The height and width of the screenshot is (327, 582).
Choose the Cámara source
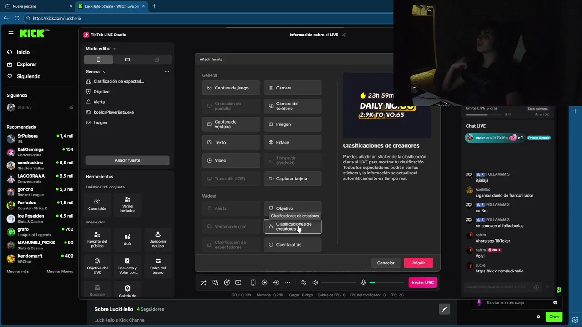[292, 88]
